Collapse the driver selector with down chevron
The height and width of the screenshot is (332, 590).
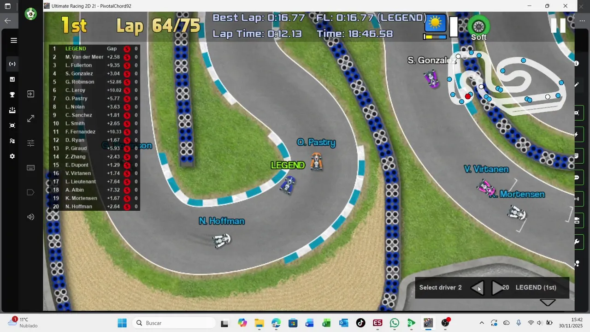point(548,302)
